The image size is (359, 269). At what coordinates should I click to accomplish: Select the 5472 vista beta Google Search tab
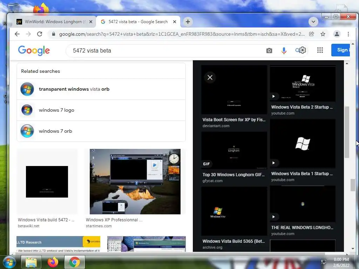point(138,22)
